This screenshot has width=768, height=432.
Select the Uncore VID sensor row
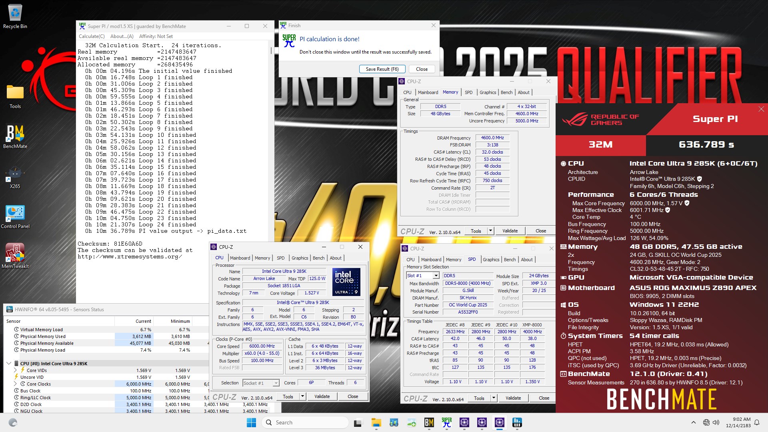(x=106, y=377)
